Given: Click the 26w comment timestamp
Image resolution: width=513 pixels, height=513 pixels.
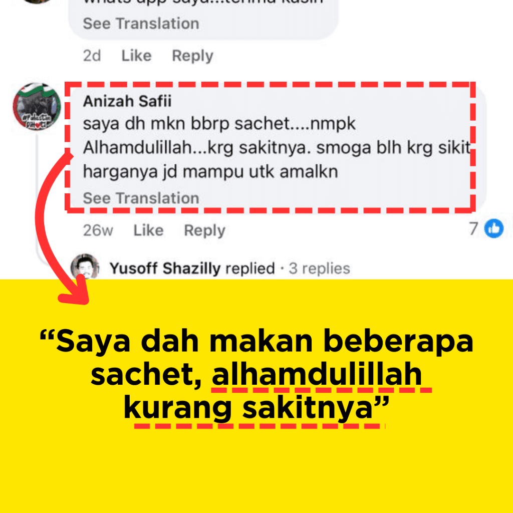Looking at the screenshot, I should coord(98,230).
